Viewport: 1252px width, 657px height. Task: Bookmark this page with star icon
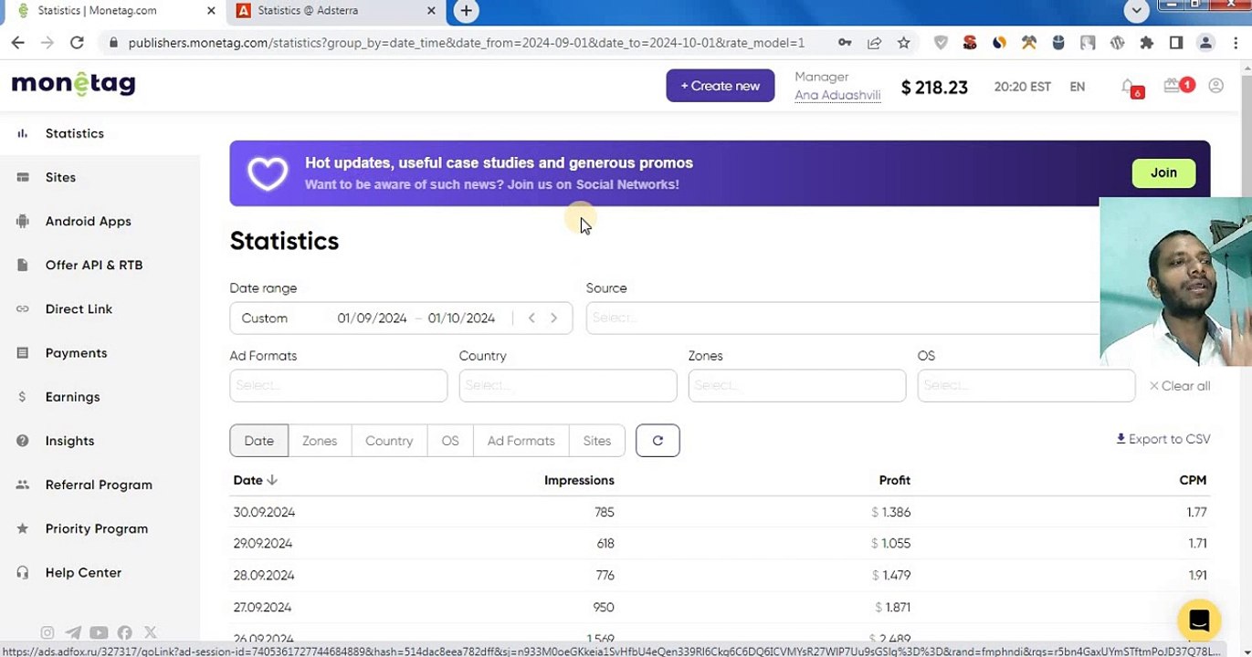(903, 43)
